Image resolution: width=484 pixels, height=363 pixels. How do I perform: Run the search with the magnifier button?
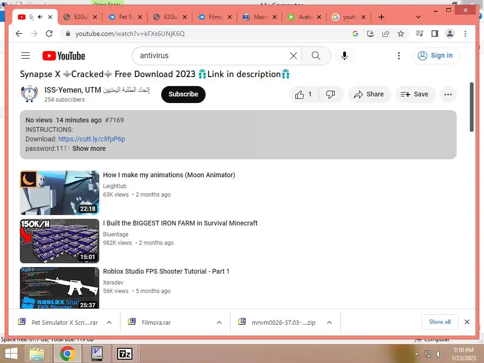(316, 56)
